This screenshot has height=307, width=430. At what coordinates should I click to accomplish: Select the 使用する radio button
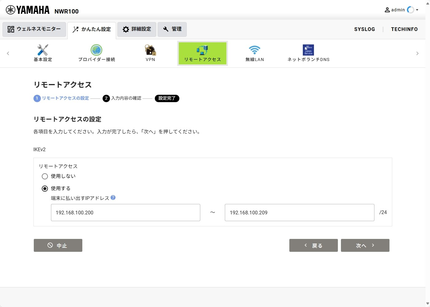(x=45, y=189)
